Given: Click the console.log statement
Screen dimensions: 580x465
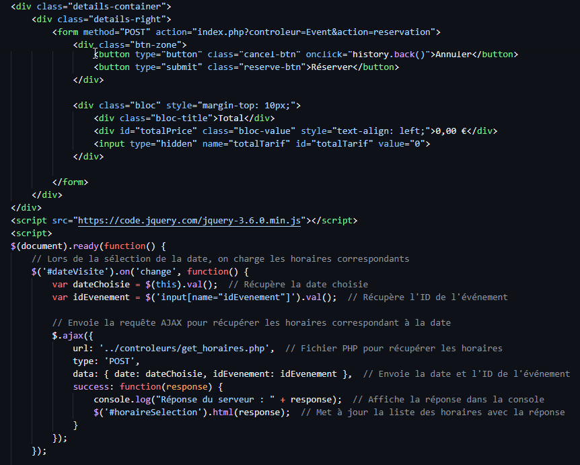Looking at the screenshot, I should click(118, 400).
